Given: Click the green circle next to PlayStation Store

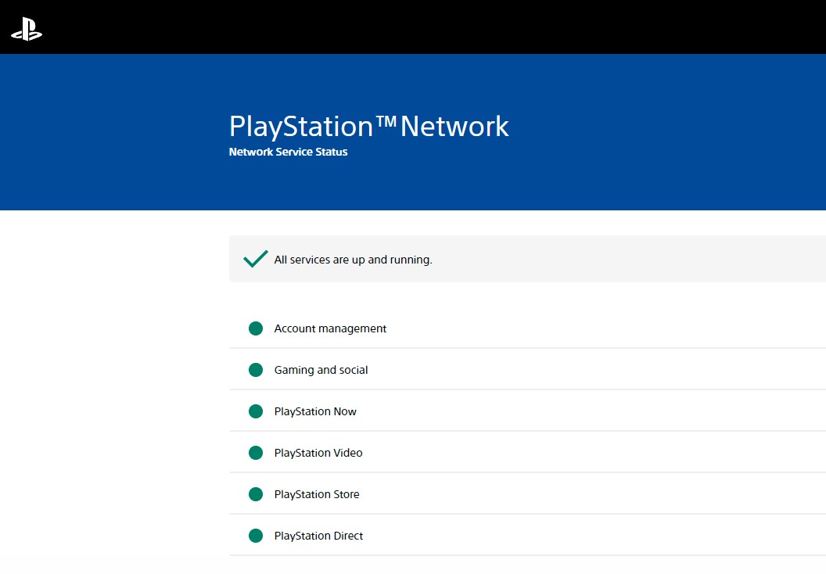Looking at the screenshot, I should 255,493.
